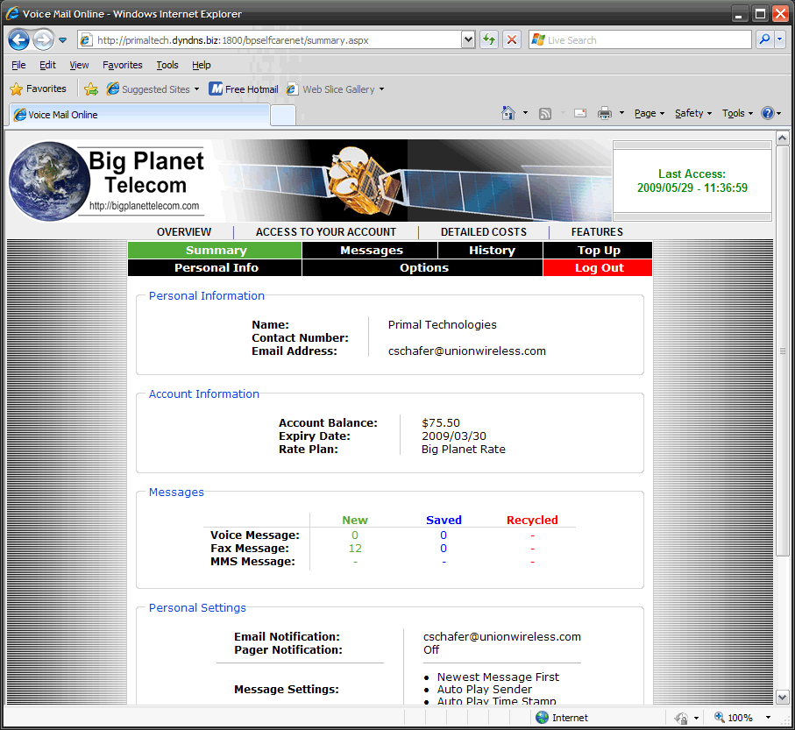Select the Voice Mail Online tab

(x=139, y=115)
